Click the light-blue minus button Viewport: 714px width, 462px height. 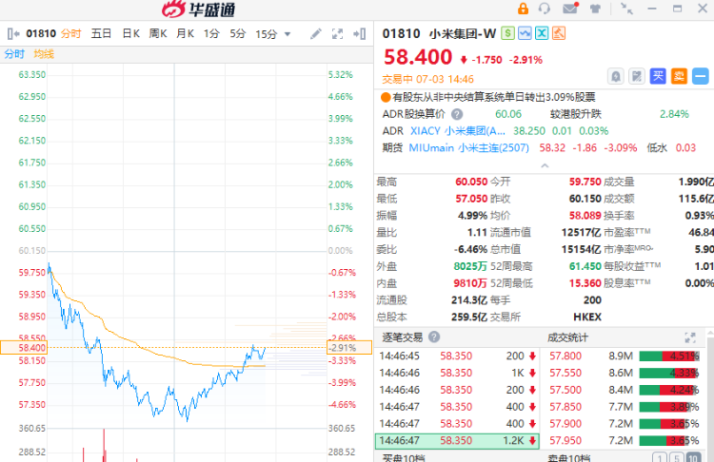pos(701,76)
